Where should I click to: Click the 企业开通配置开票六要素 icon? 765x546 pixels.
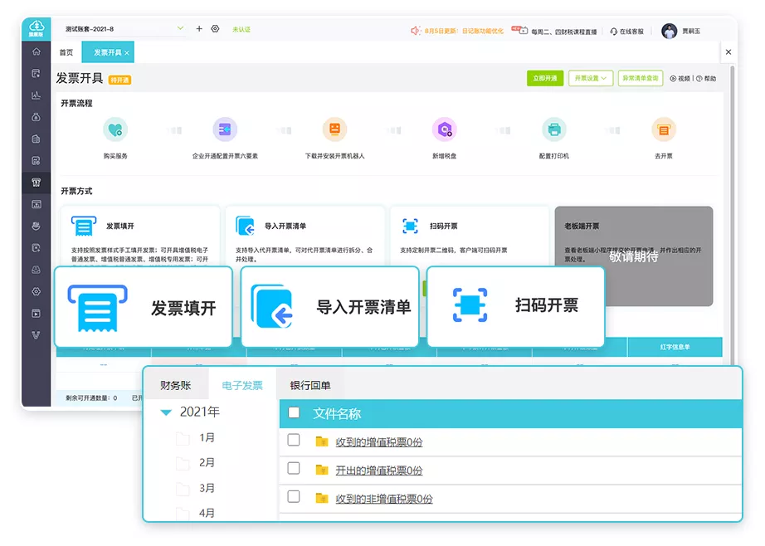225,129
